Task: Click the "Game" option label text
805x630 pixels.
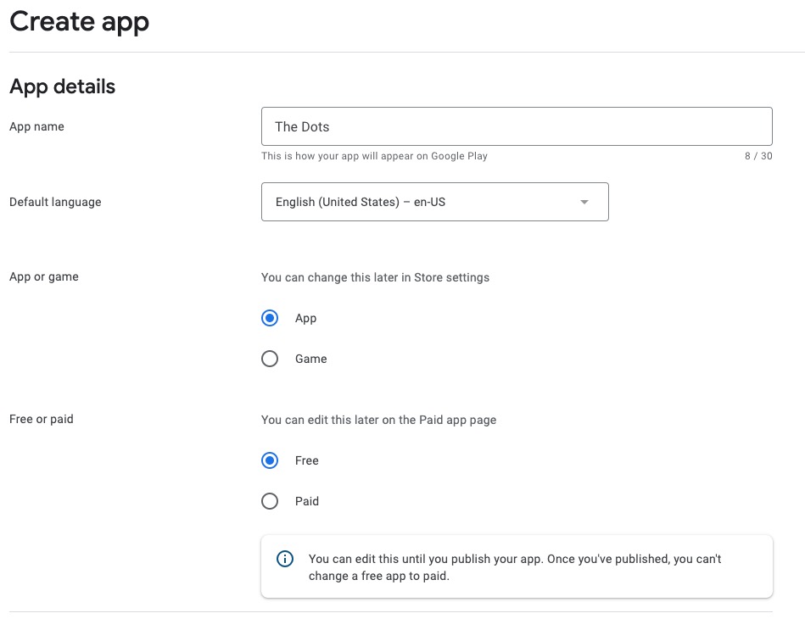Action: point(310,360)
